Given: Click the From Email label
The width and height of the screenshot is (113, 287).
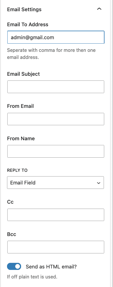Looking at the screenshot, I should pyautogui.click(x=20, y=106).
